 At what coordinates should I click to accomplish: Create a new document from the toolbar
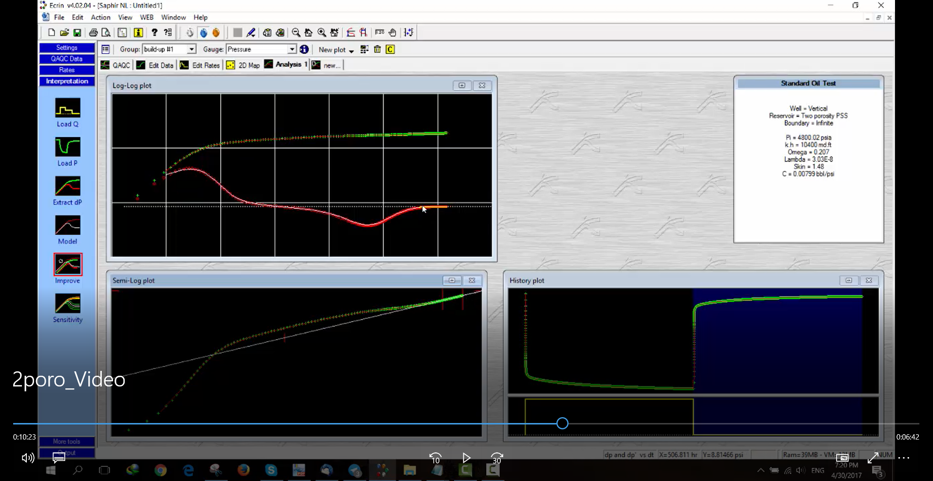pyautogui.click(x=51, y=33)
